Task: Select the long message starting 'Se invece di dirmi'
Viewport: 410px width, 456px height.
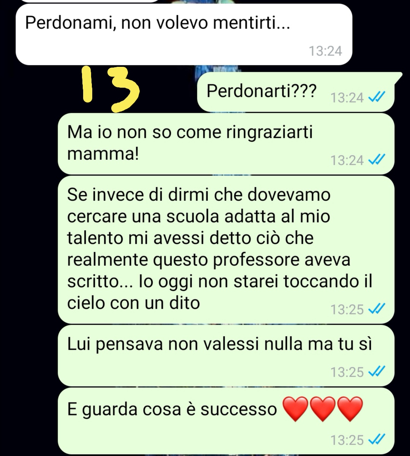Action: click(226, 249)
